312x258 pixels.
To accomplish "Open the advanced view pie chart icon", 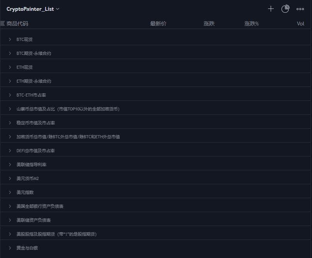I will tap(285, 9).
